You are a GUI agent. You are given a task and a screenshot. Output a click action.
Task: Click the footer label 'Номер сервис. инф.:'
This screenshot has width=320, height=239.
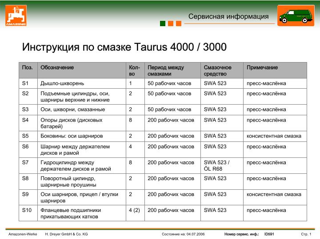242,234
